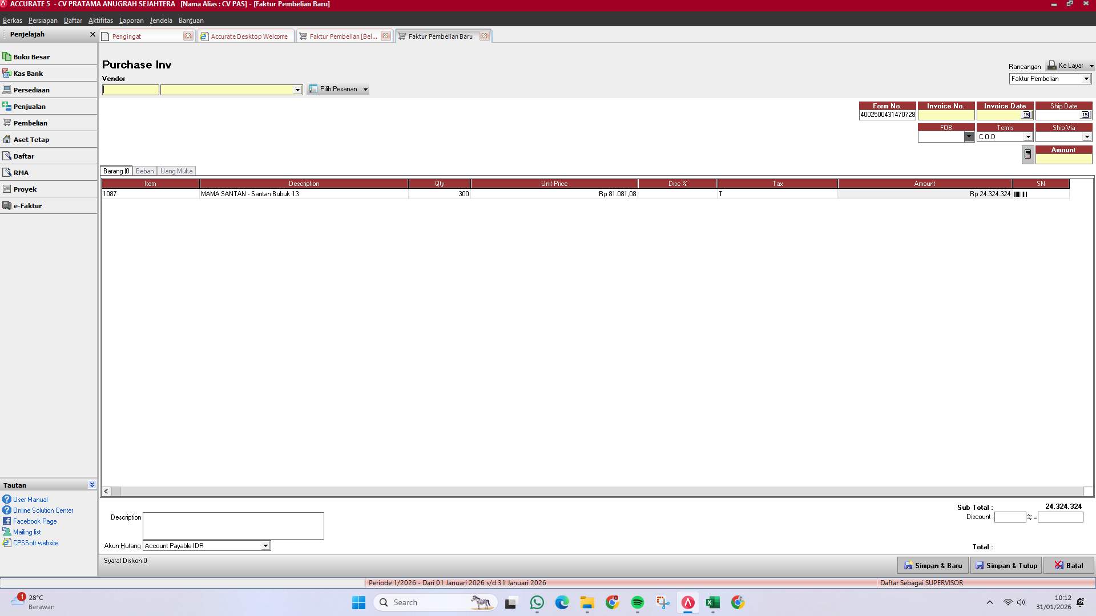Image resolution: width=1096 pixels, height=616 pixels.
Task: Open the Akun Hutang account dropdown
Action: [265, 546]
